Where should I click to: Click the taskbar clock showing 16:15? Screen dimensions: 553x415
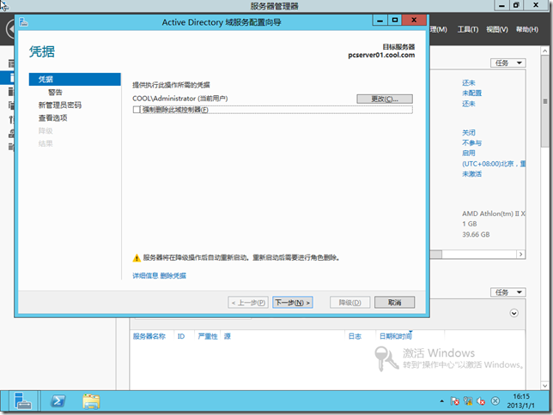tap(521, 401)
